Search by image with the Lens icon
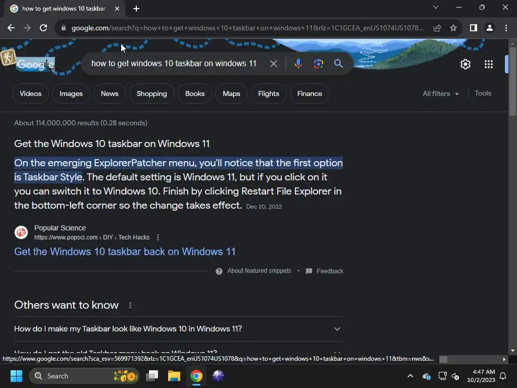 (318, 64)
